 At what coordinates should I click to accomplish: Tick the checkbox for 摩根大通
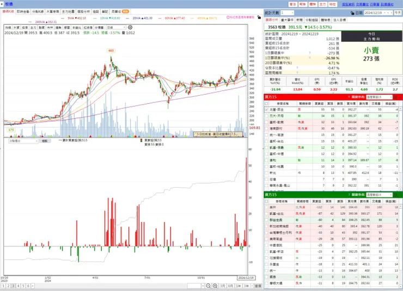266,283
